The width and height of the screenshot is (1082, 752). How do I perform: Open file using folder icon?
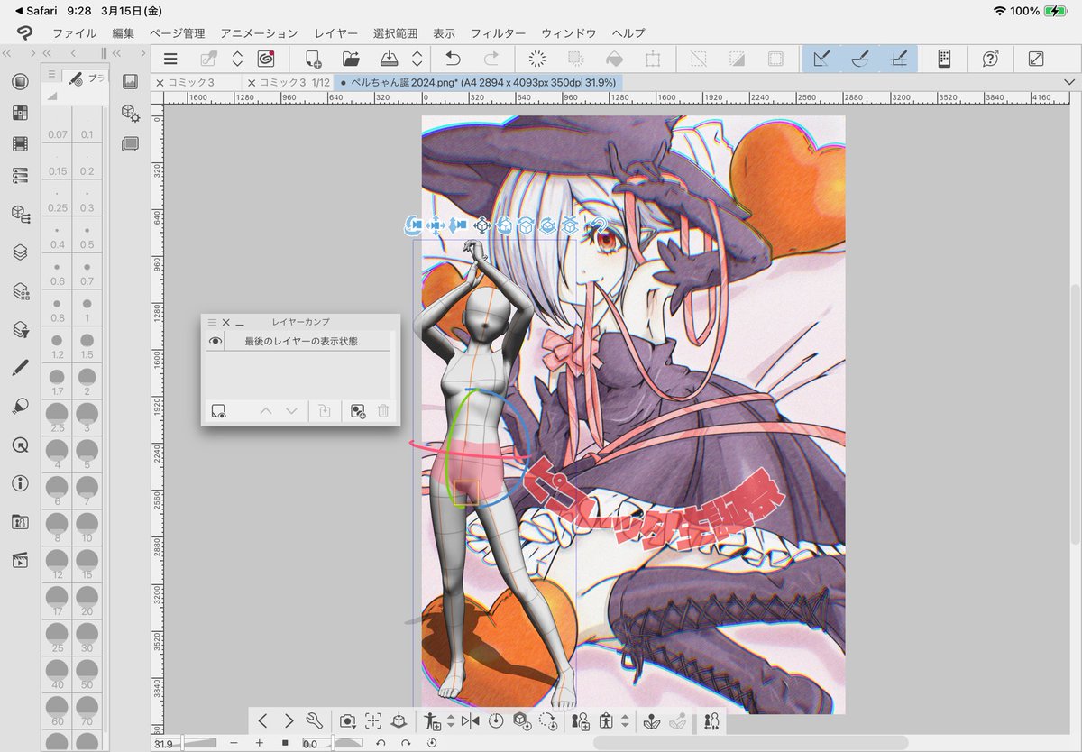pyautogui.click(x=352, y=59)
